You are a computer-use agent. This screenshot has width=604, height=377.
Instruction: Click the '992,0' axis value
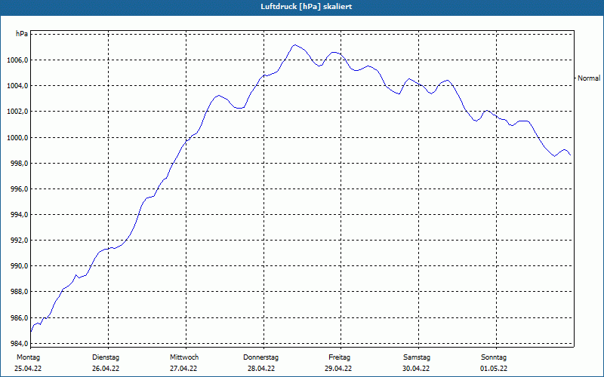[20, 240]
